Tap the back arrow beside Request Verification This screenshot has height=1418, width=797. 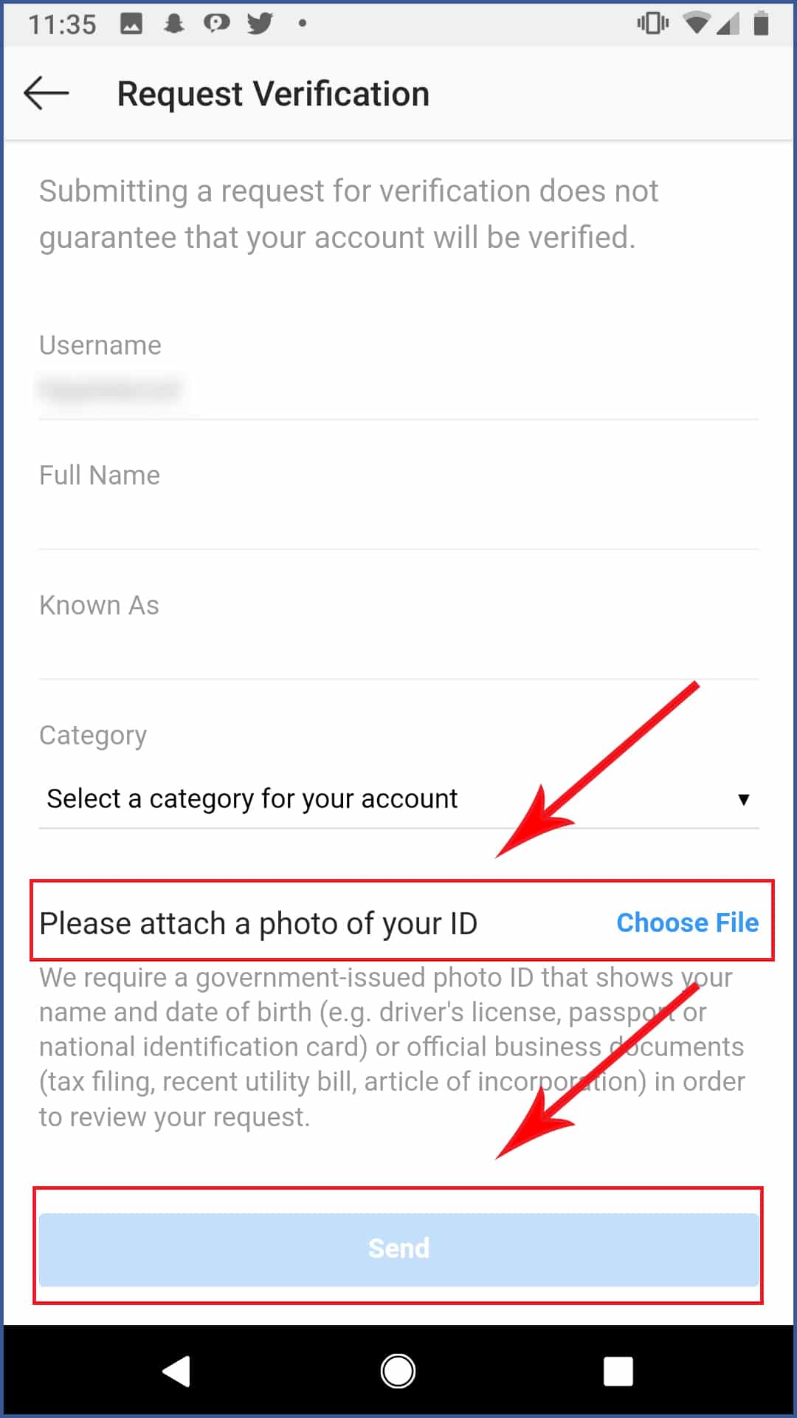pyautogui.click(x=46, y=93)
